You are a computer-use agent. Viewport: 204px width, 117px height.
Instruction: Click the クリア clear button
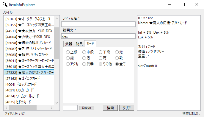click(x=127, y=108)
